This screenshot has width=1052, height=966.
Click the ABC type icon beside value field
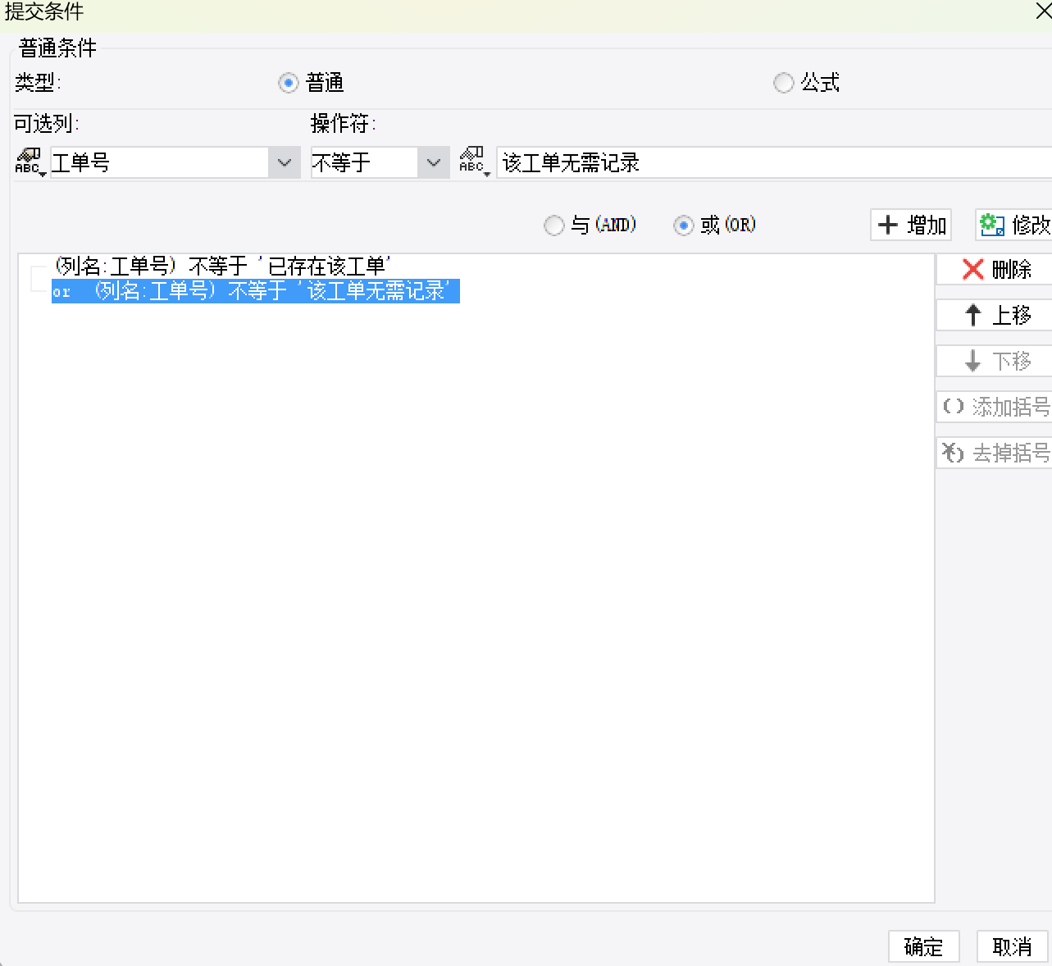tap(474, 162)
